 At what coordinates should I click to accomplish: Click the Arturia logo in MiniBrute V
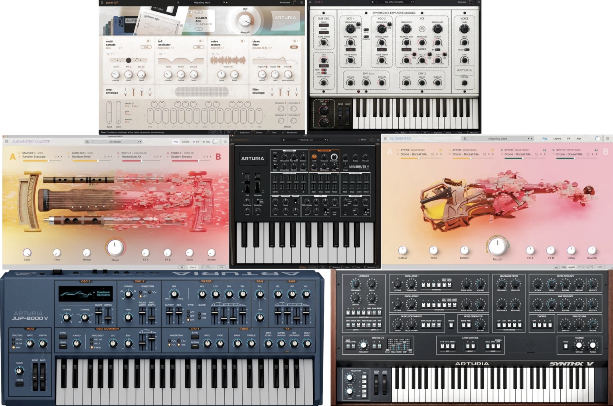pos(252,158)
